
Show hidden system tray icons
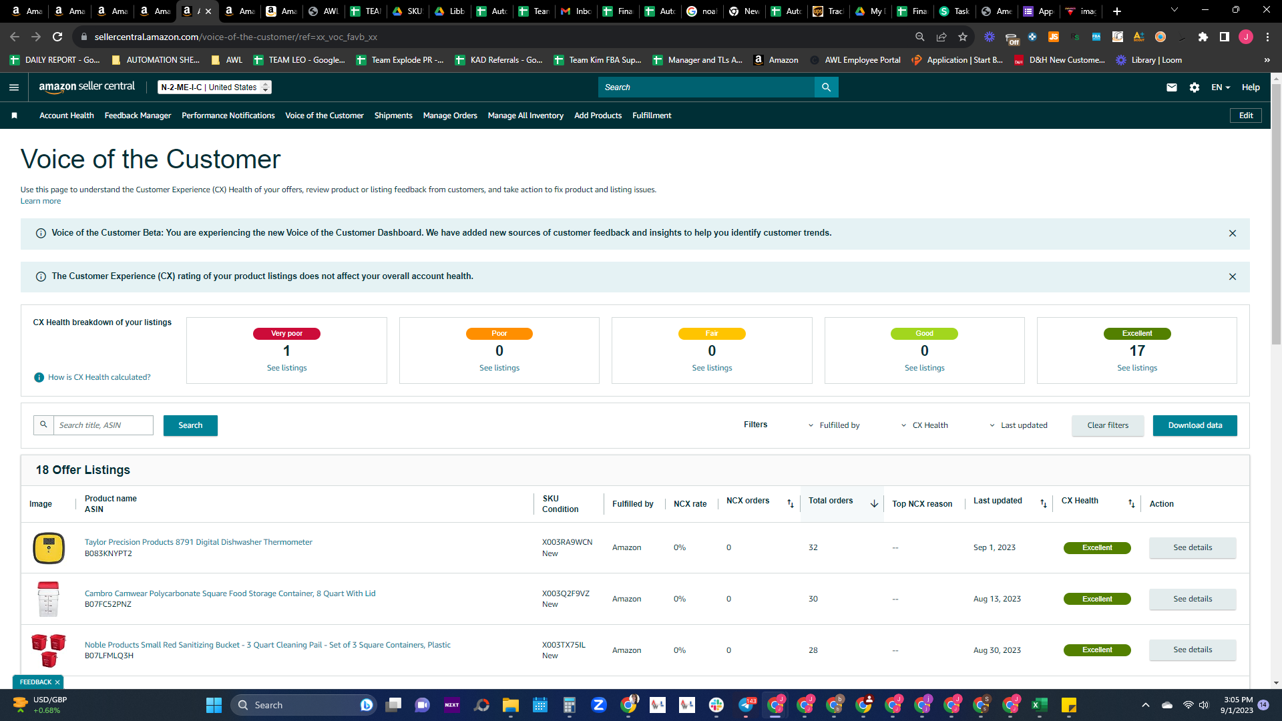pos(1146,705)
